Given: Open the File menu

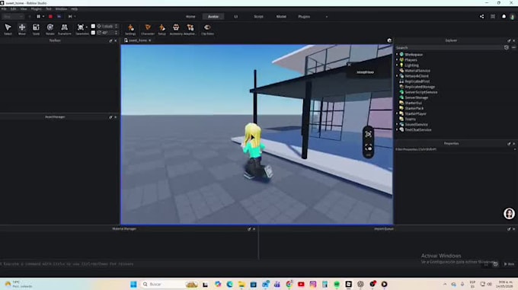Looking at the screenshot, I should 4,9.
